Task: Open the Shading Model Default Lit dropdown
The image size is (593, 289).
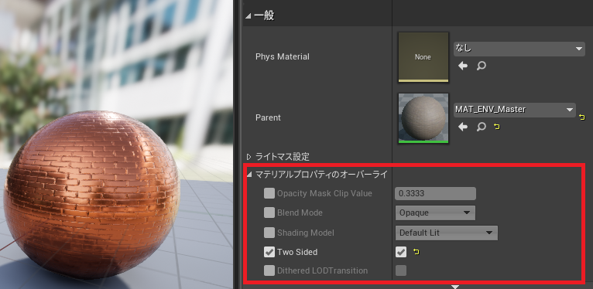Action: coord(446,233)
